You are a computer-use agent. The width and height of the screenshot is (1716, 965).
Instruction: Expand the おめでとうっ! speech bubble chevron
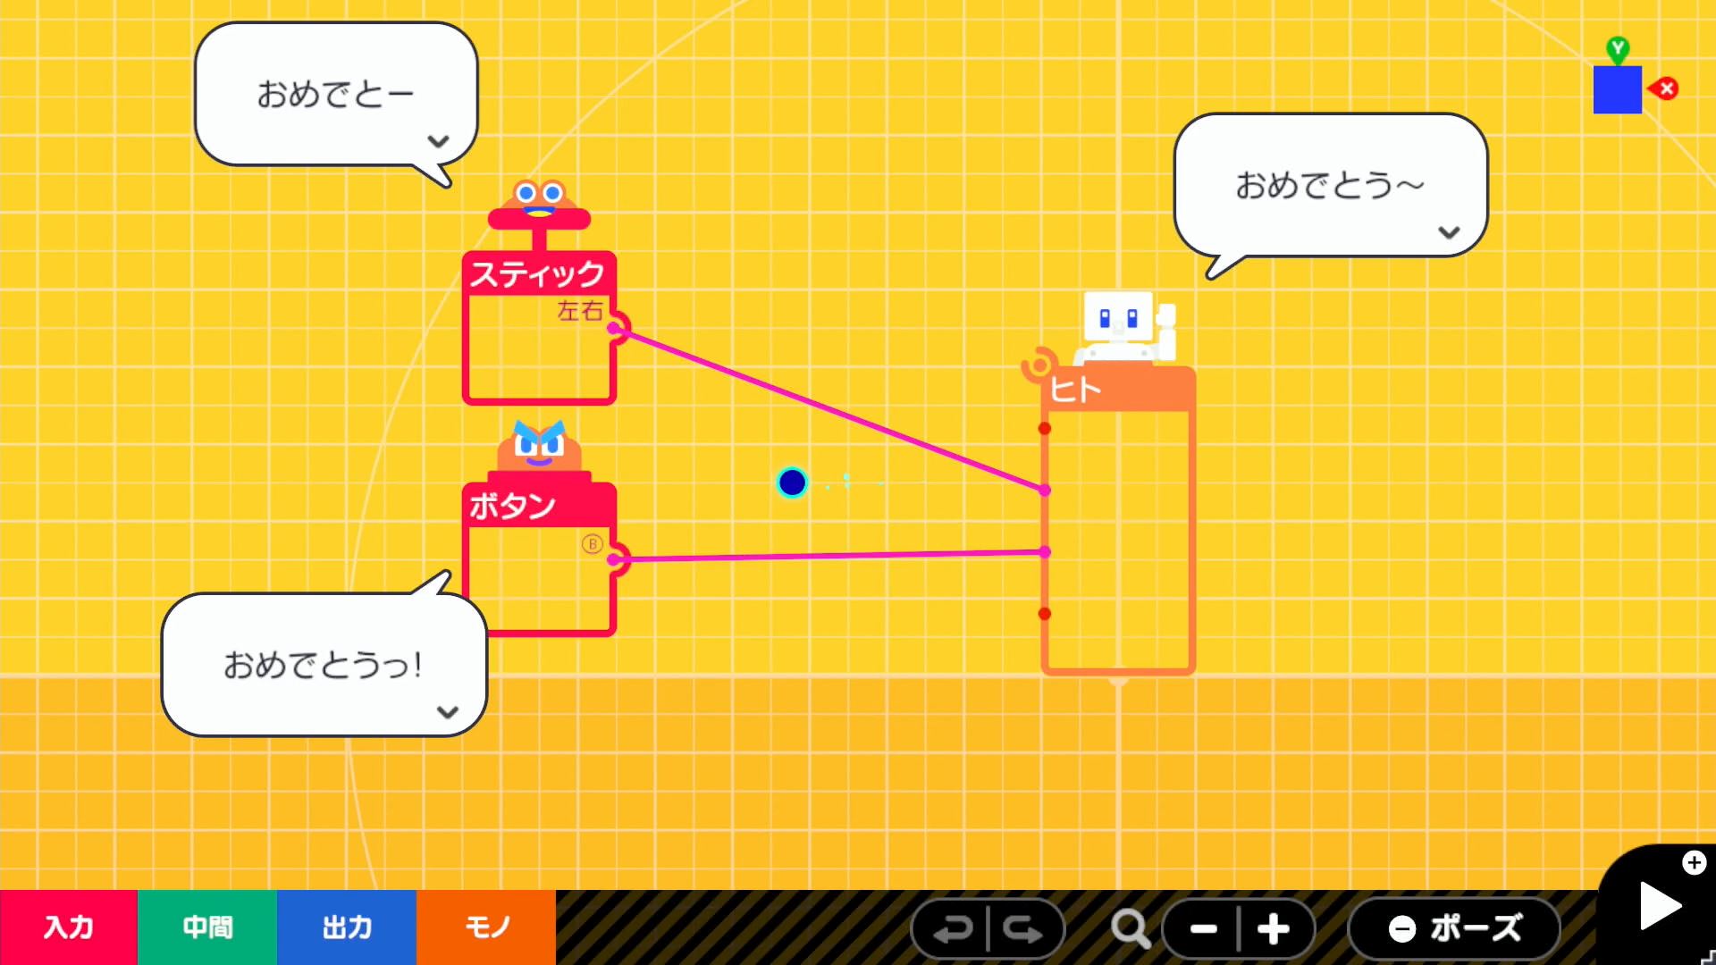448,712
